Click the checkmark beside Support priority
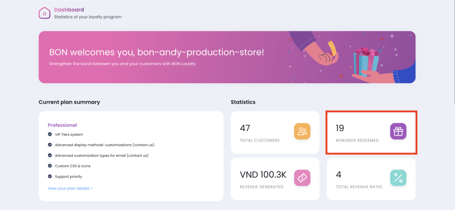 point(50,177)
